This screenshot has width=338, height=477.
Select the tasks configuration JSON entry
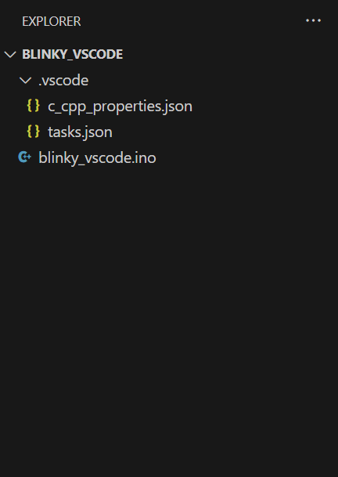click(169, 132)
